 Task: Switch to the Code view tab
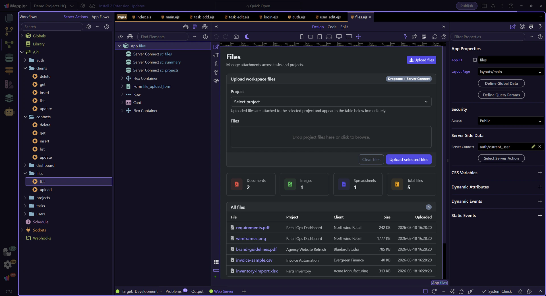coord(332,27)
